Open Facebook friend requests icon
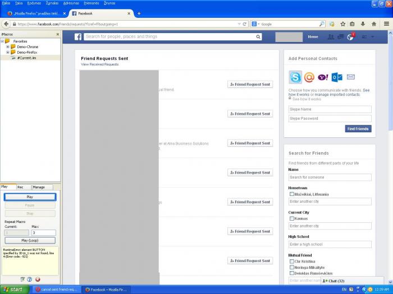 (331, 37)
